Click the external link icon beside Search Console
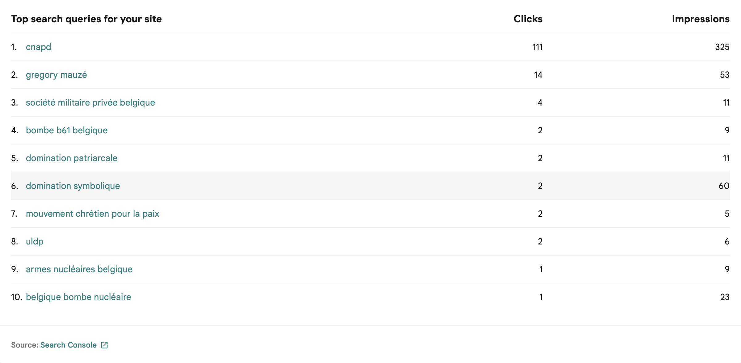 (x=104, y=345)
